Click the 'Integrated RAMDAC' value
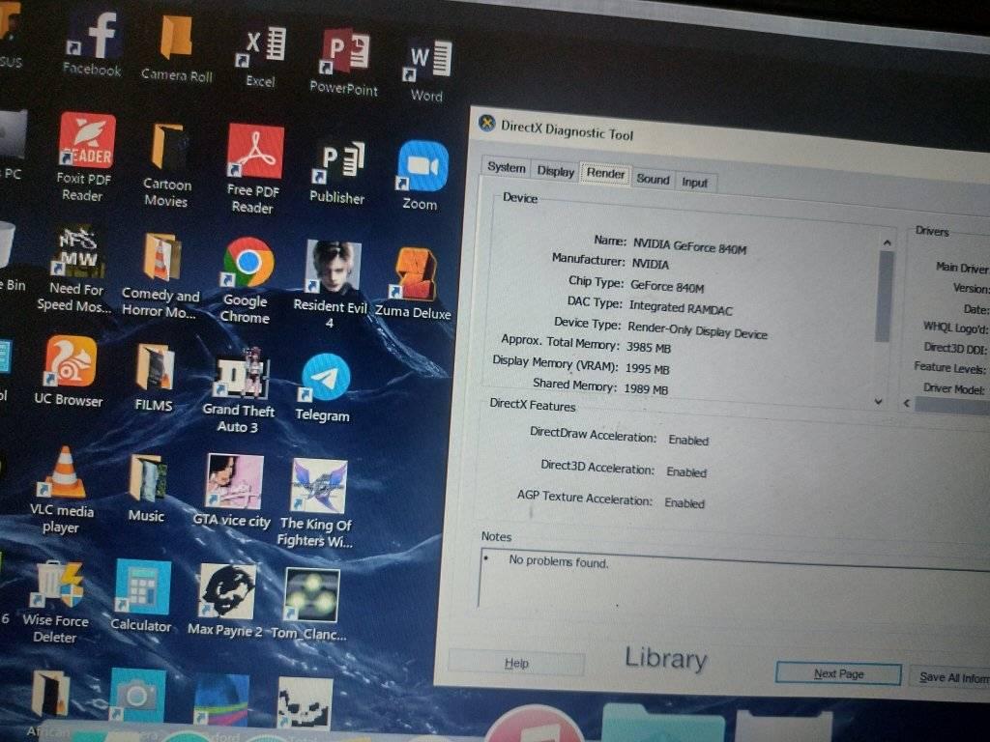This screenshot has height=742, width=990. point(681,308)
